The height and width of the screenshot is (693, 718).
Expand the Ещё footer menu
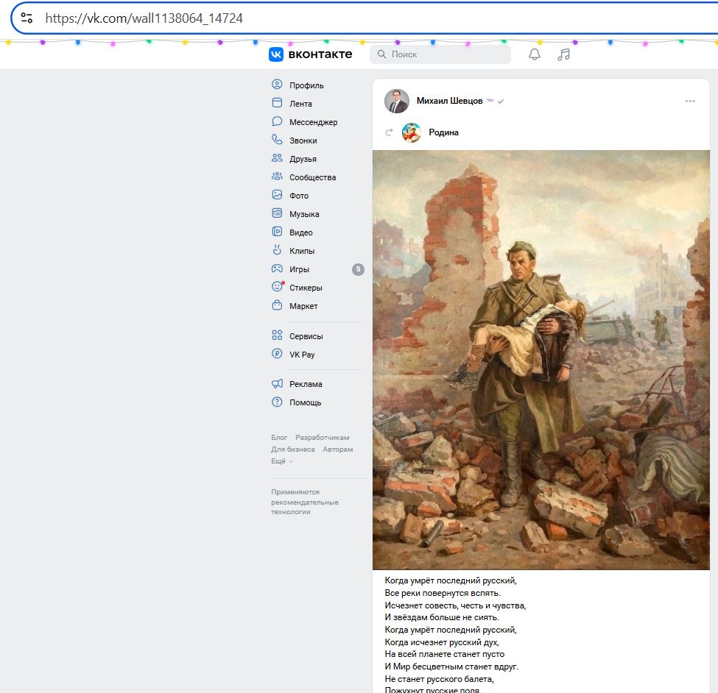coord(282,461)
